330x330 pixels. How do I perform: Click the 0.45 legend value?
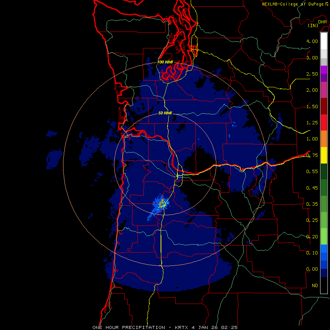coord(312,188)
